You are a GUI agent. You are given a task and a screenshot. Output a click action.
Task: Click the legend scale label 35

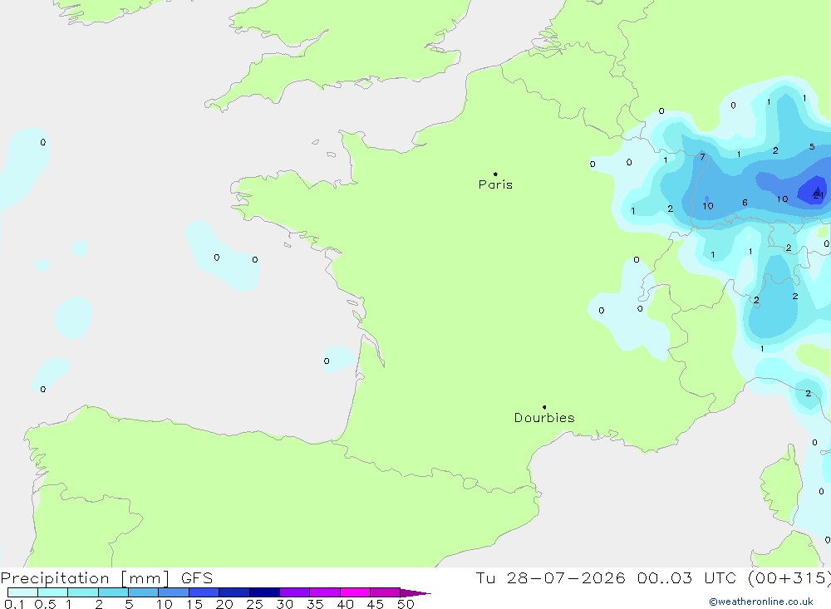pos(315,604)
